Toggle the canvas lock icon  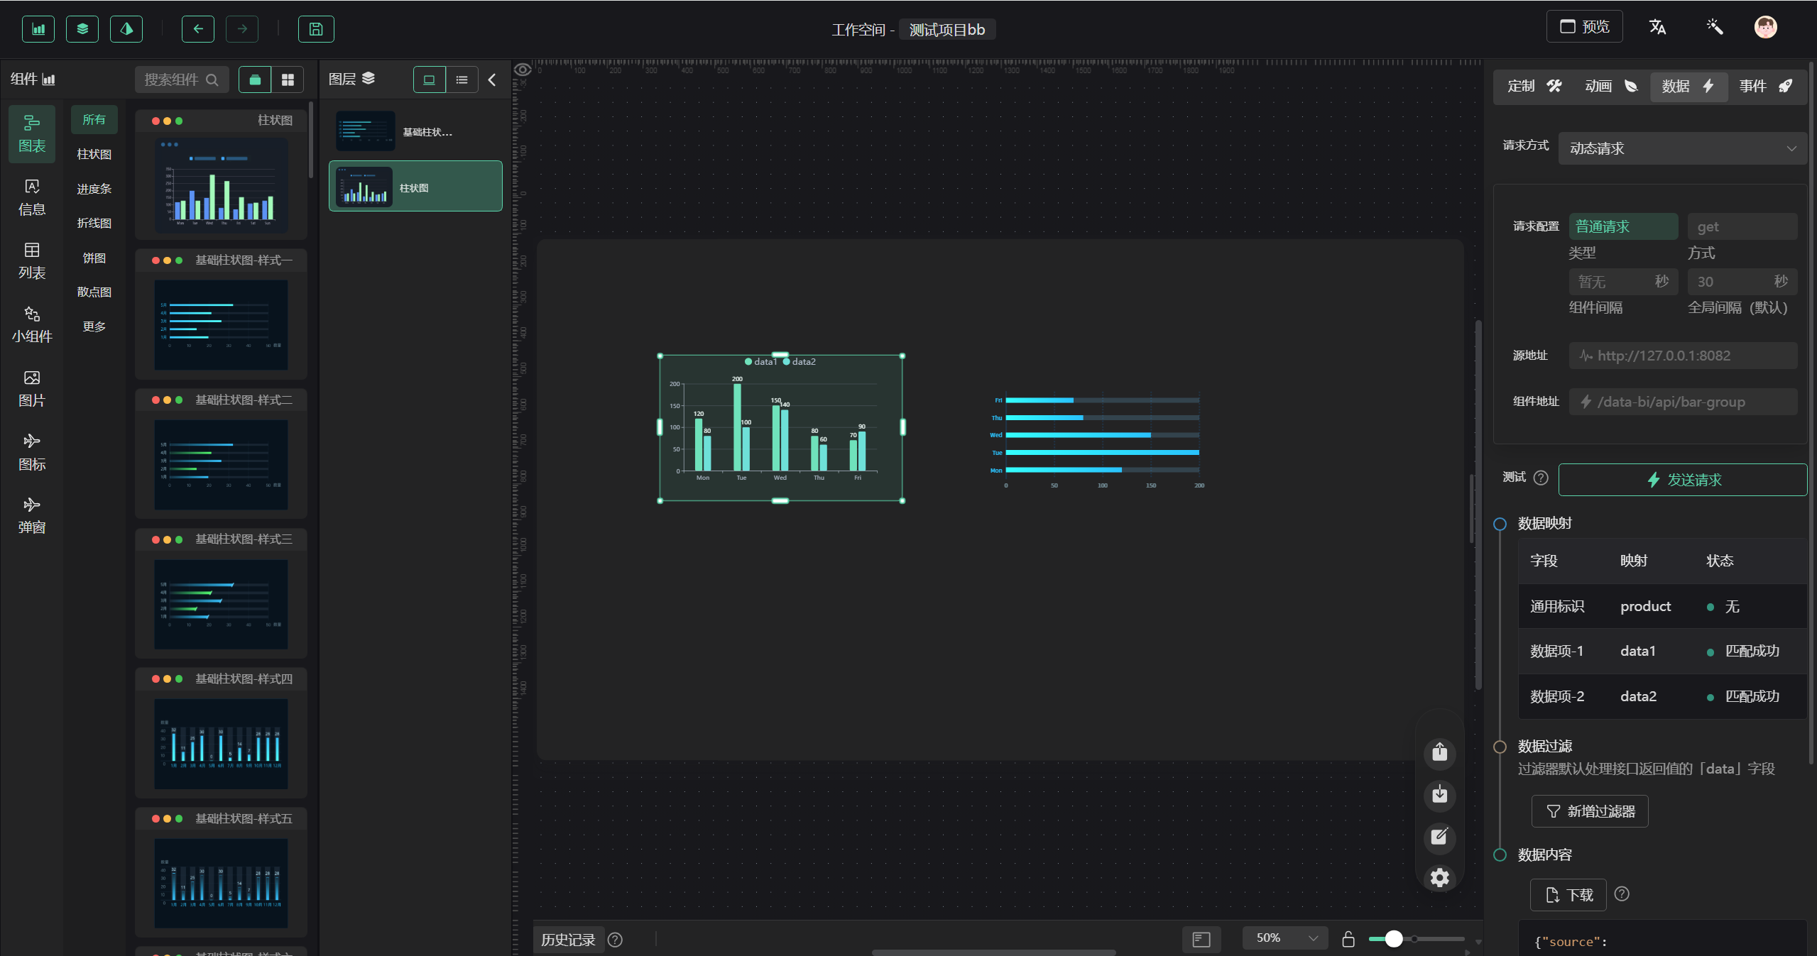point(1348,939)
